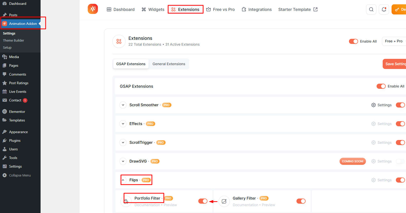Open Scroll Smoother Settings link
This screenshot has height=213, width=406.
coord(381,105)
